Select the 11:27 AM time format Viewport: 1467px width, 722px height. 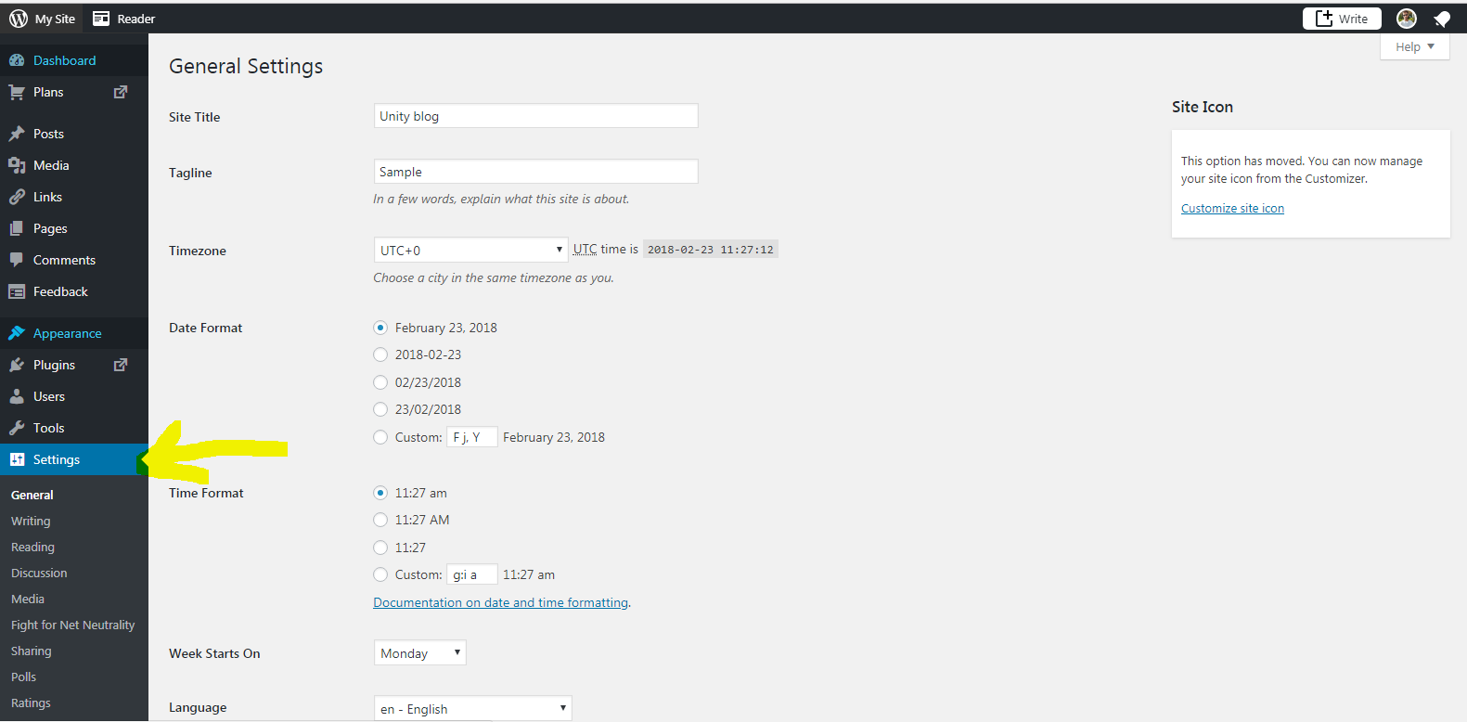coord(380,520)
